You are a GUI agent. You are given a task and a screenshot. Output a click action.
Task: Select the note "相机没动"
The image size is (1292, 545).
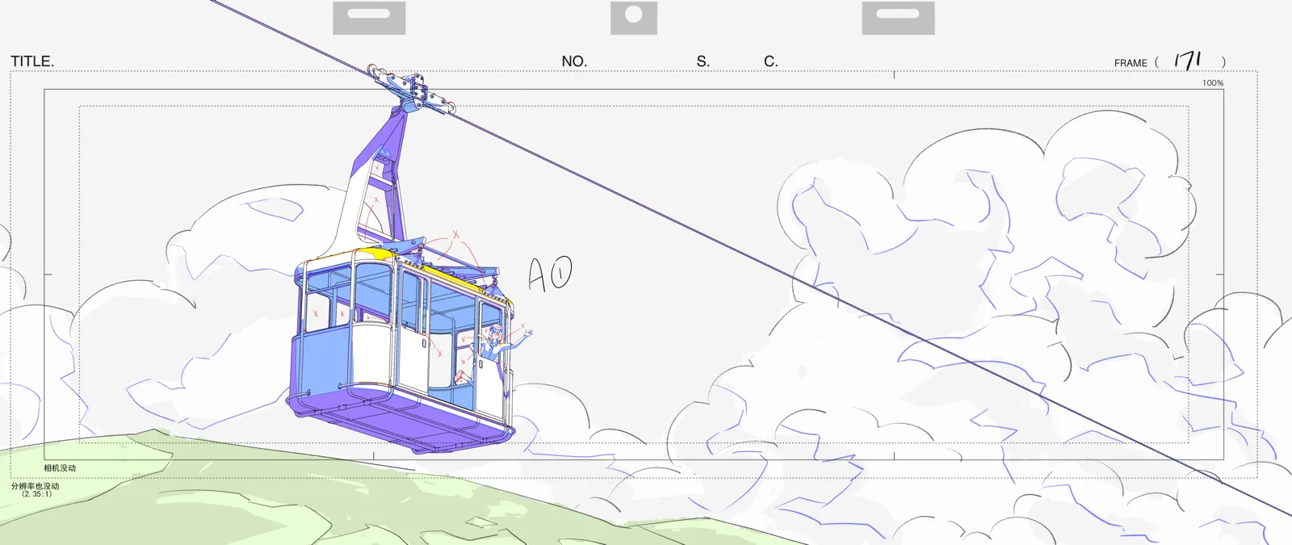pyautogui.click(x=60, y=468)
